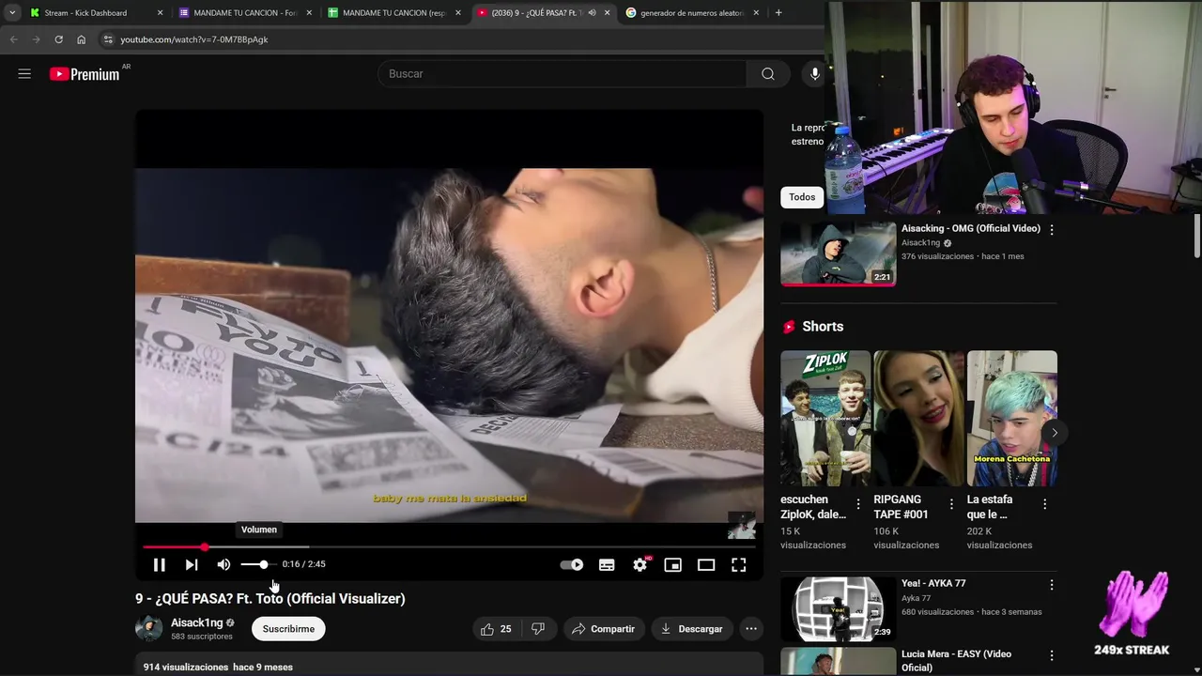Open Aisacking - OMG video thumbnail

click(838, 253)
